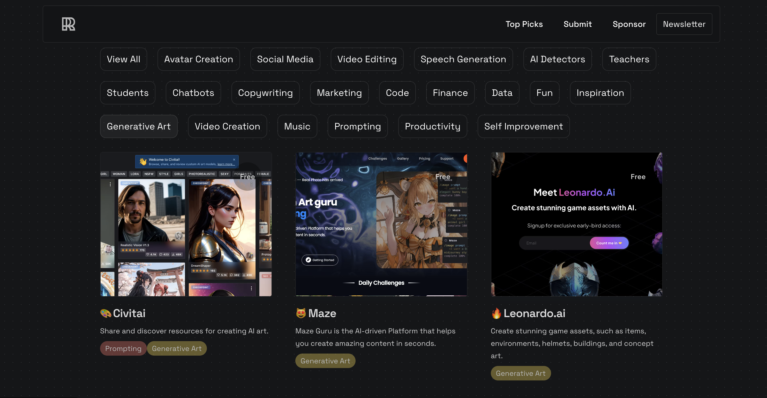Image resolution: width=767 pixels, height=398 pixels.
Task: Click Daily Challenges heading in Maze preview
Action: [x=381, y=283]
